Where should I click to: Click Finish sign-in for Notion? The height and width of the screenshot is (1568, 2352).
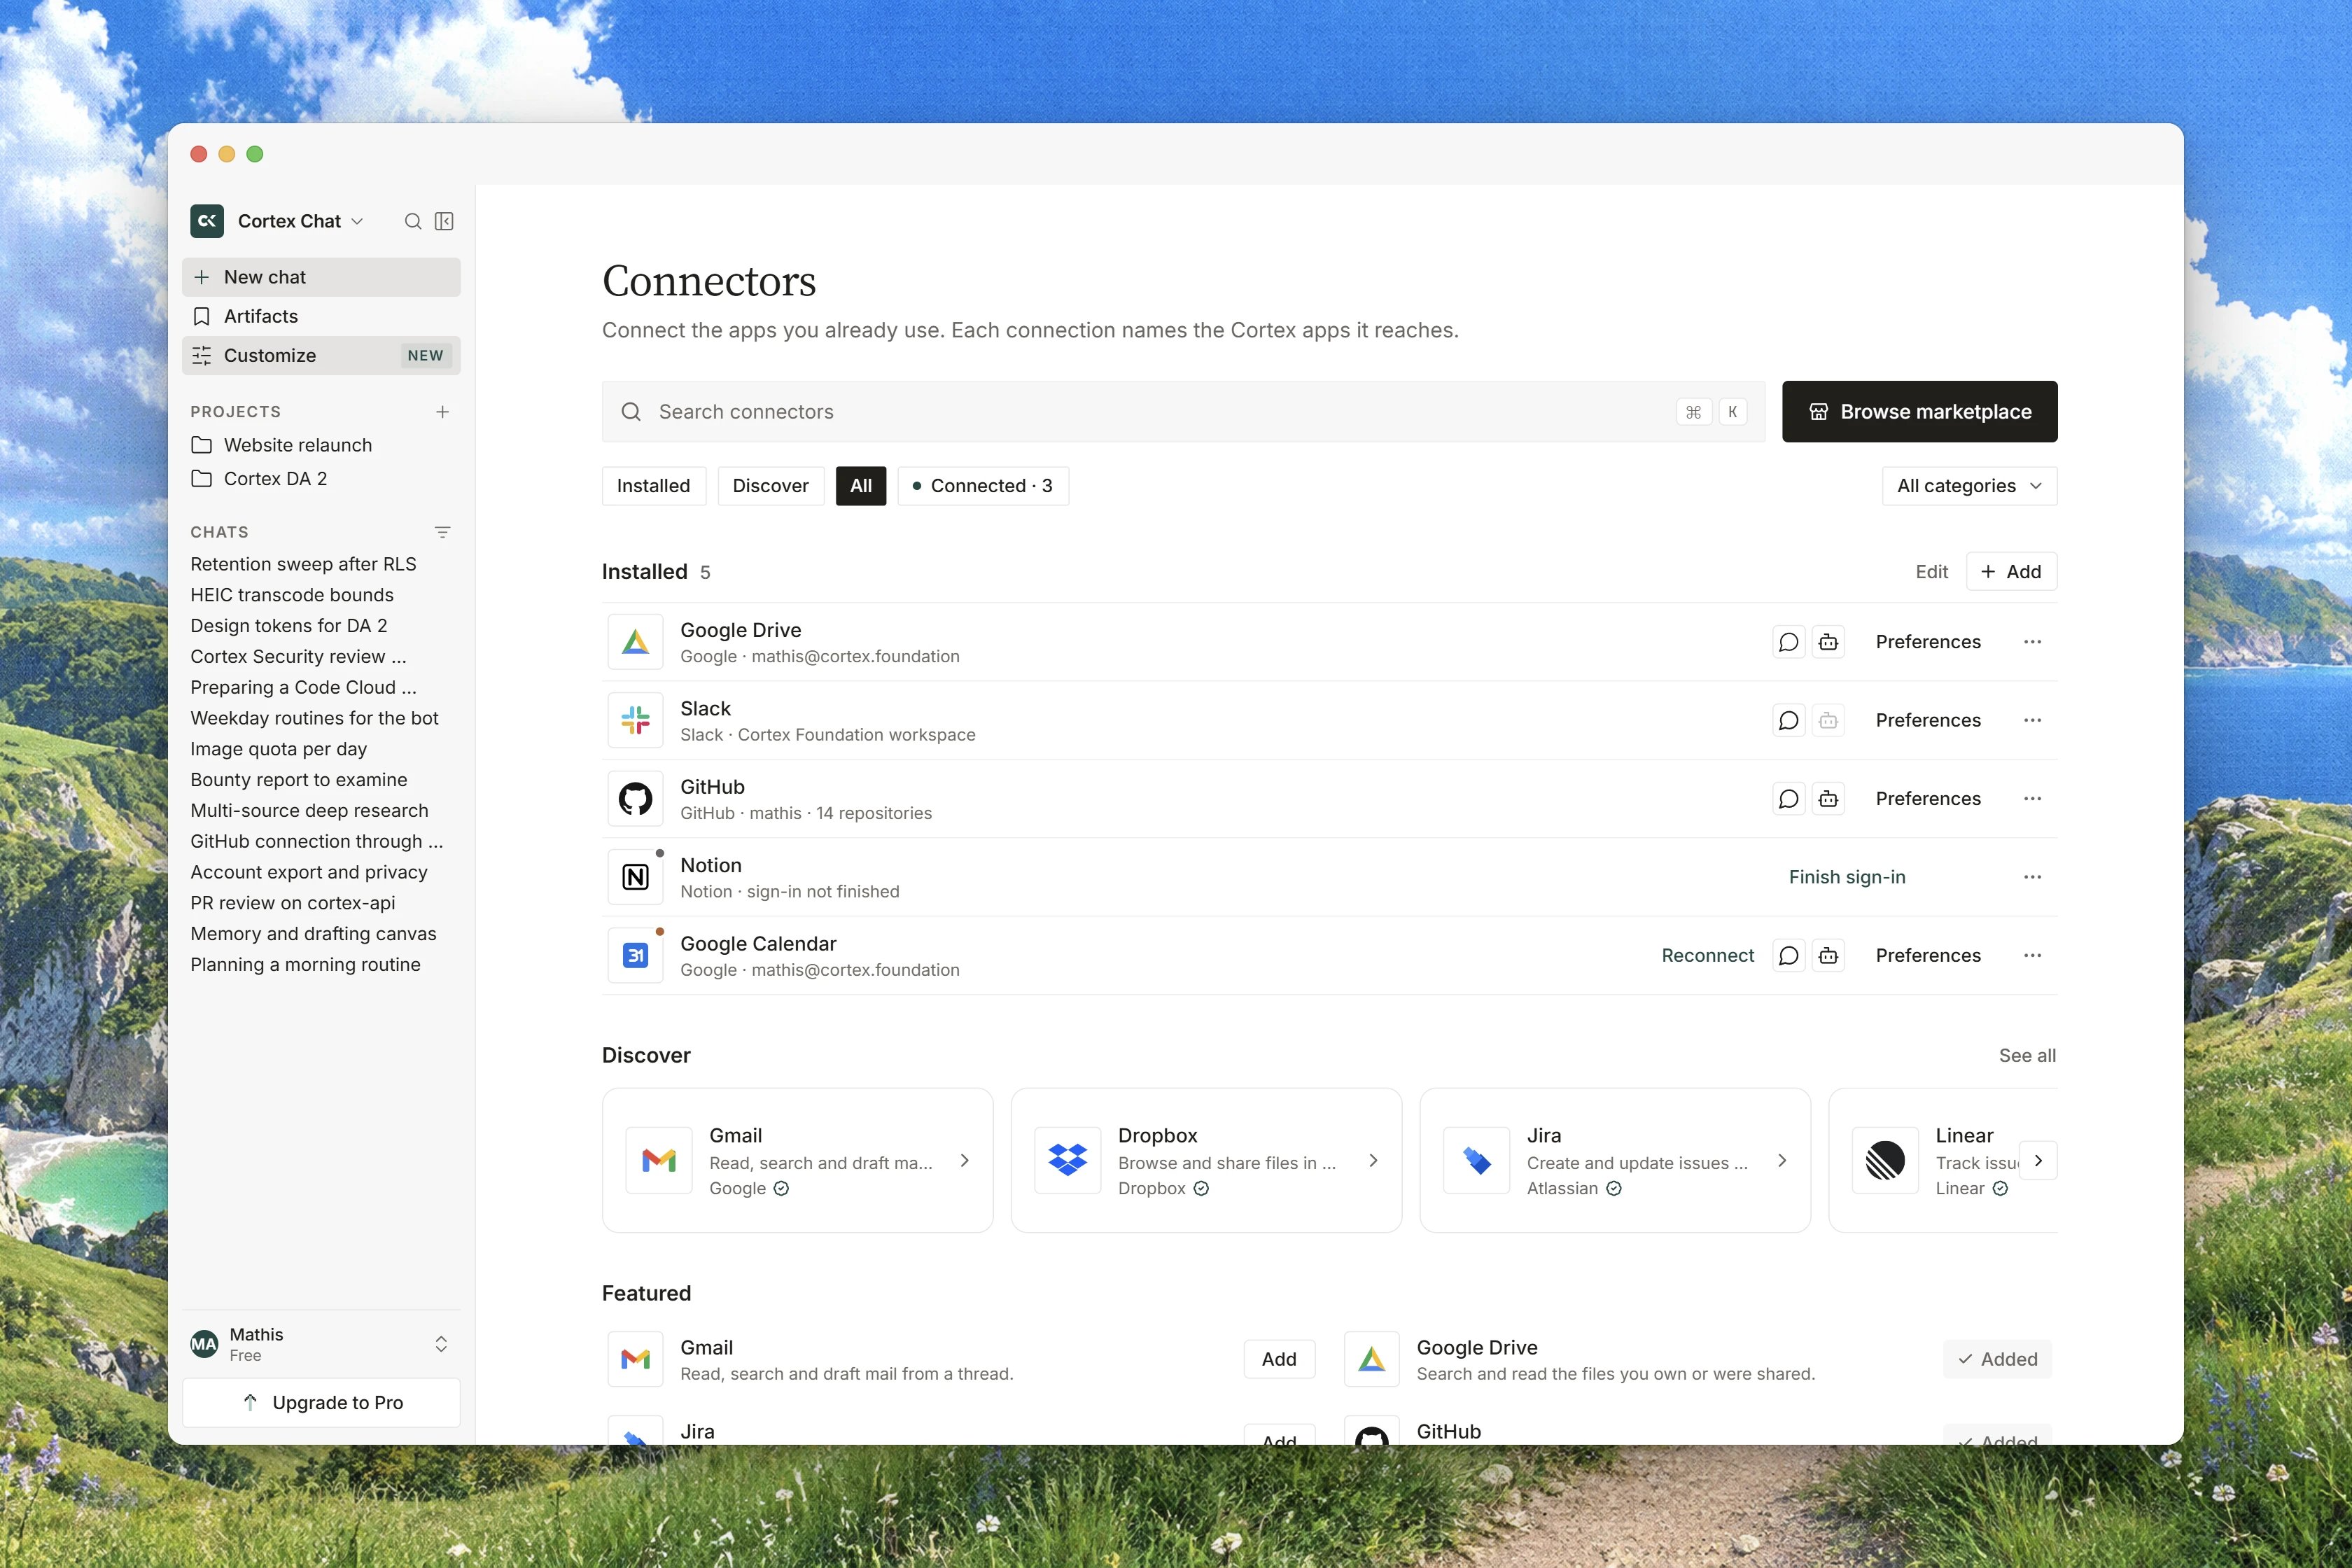coord(1847,877)
